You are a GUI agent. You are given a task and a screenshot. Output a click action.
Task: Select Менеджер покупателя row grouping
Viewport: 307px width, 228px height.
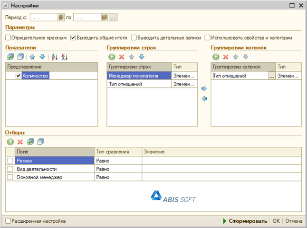pos(139,76)
